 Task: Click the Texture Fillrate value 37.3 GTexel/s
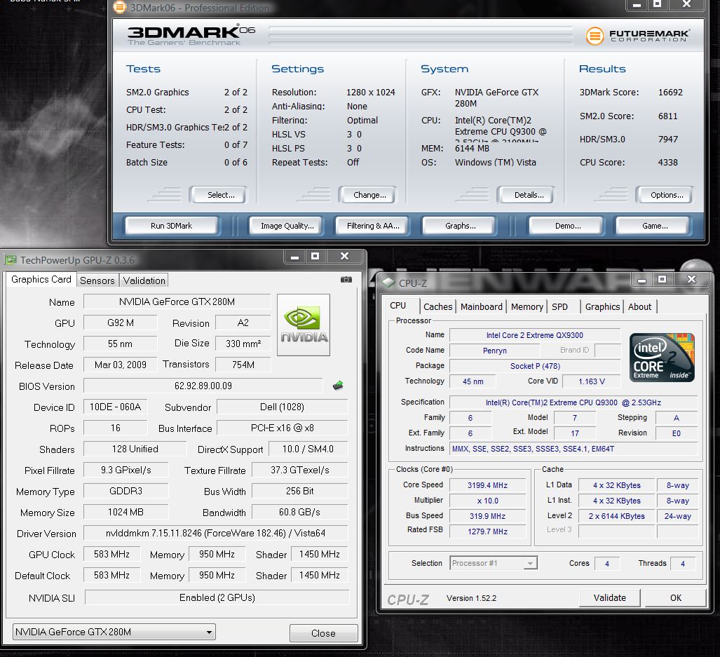tap(299, 470)
